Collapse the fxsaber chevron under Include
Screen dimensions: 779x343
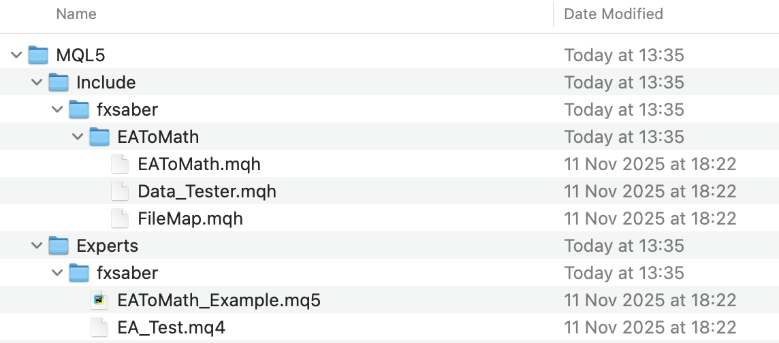[57, 110]
